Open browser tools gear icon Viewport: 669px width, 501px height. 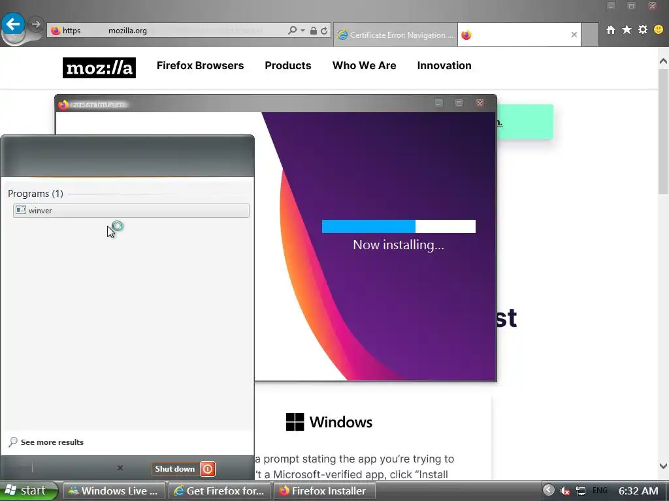[643, 29]
